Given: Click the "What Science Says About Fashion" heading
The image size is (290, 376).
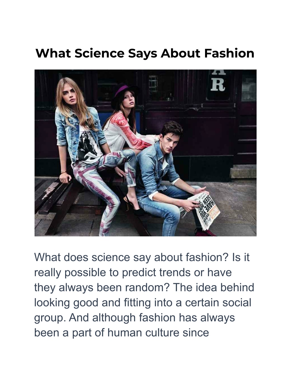Looking at the screenshot, I should (x=145, y=53).
